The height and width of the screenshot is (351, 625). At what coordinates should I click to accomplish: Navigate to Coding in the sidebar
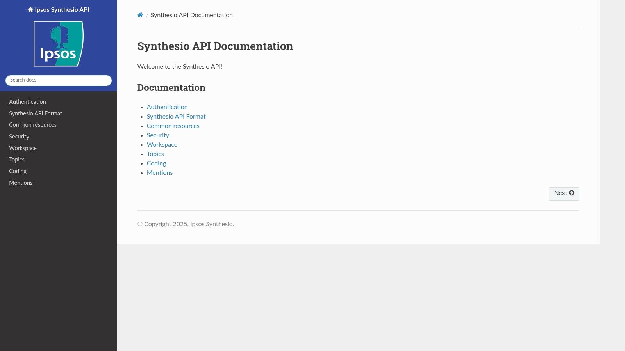pyautogui.click(x=18, y=171)
